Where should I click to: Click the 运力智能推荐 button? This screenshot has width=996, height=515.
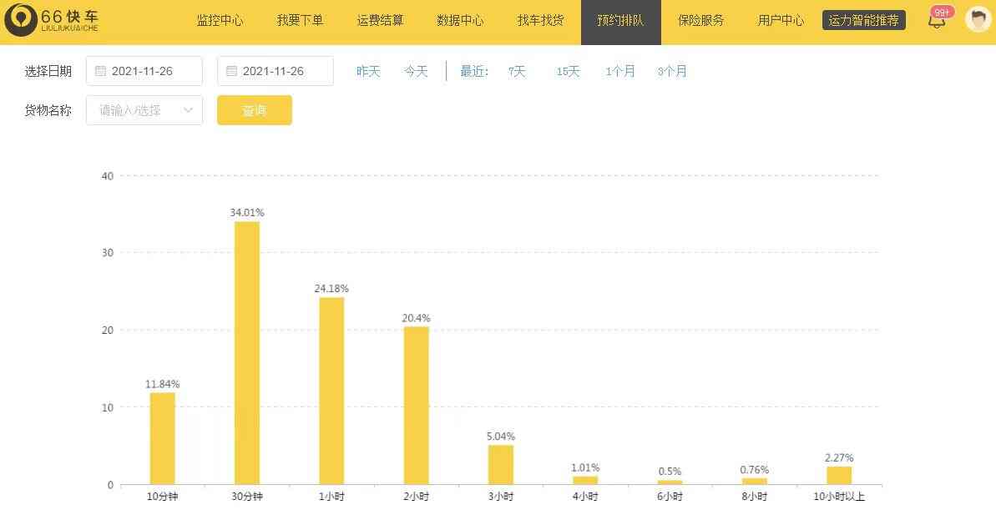pyautogui.click(x=863, y=21)
